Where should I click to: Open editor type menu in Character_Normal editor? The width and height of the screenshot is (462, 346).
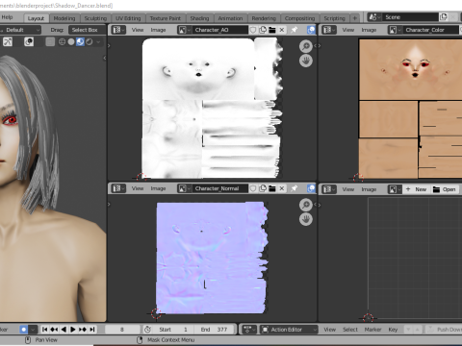coord(118,188)
